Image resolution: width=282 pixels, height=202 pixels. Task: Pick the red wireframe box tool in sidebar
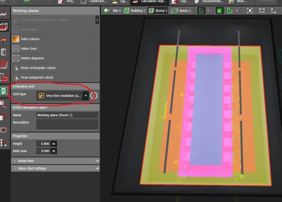point(4,65)
